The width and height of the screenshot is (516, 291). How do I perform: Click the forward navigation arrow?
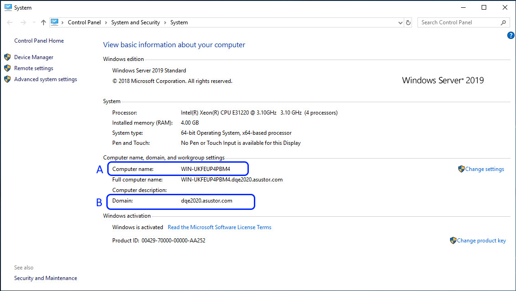tap(23, 22)
